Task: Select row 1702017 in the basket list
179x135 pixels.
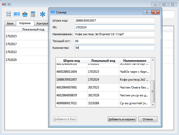Action: (27, 44)
